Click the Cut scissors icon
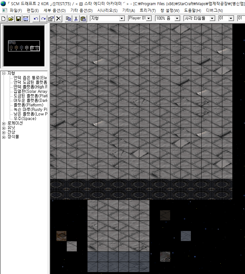The image size is (245, 274). coord(76,18)
